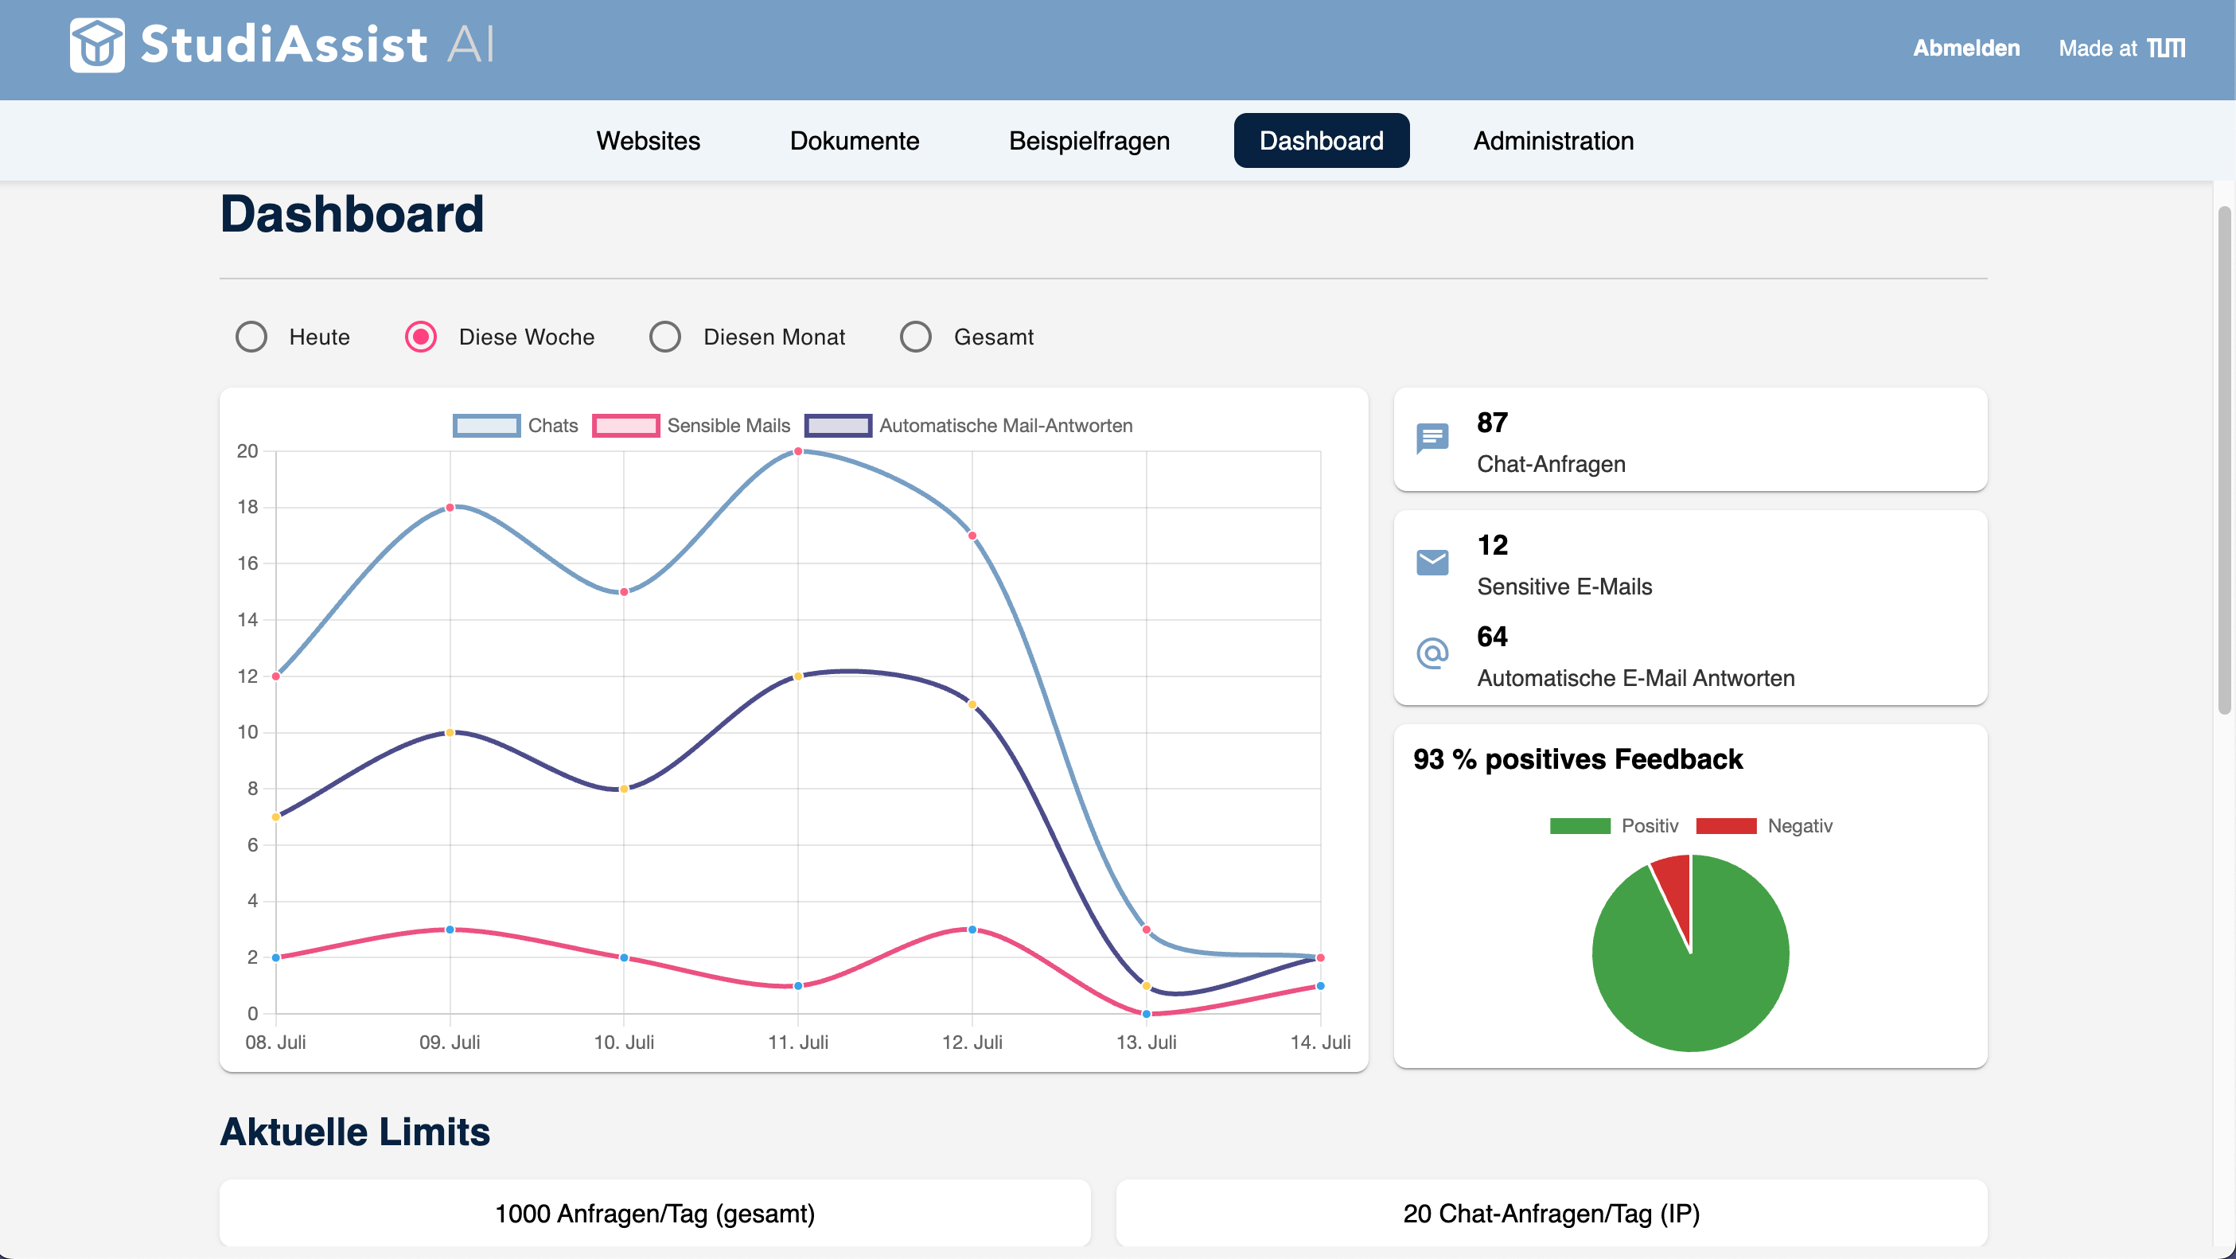Open the Administration tab

1553,141
